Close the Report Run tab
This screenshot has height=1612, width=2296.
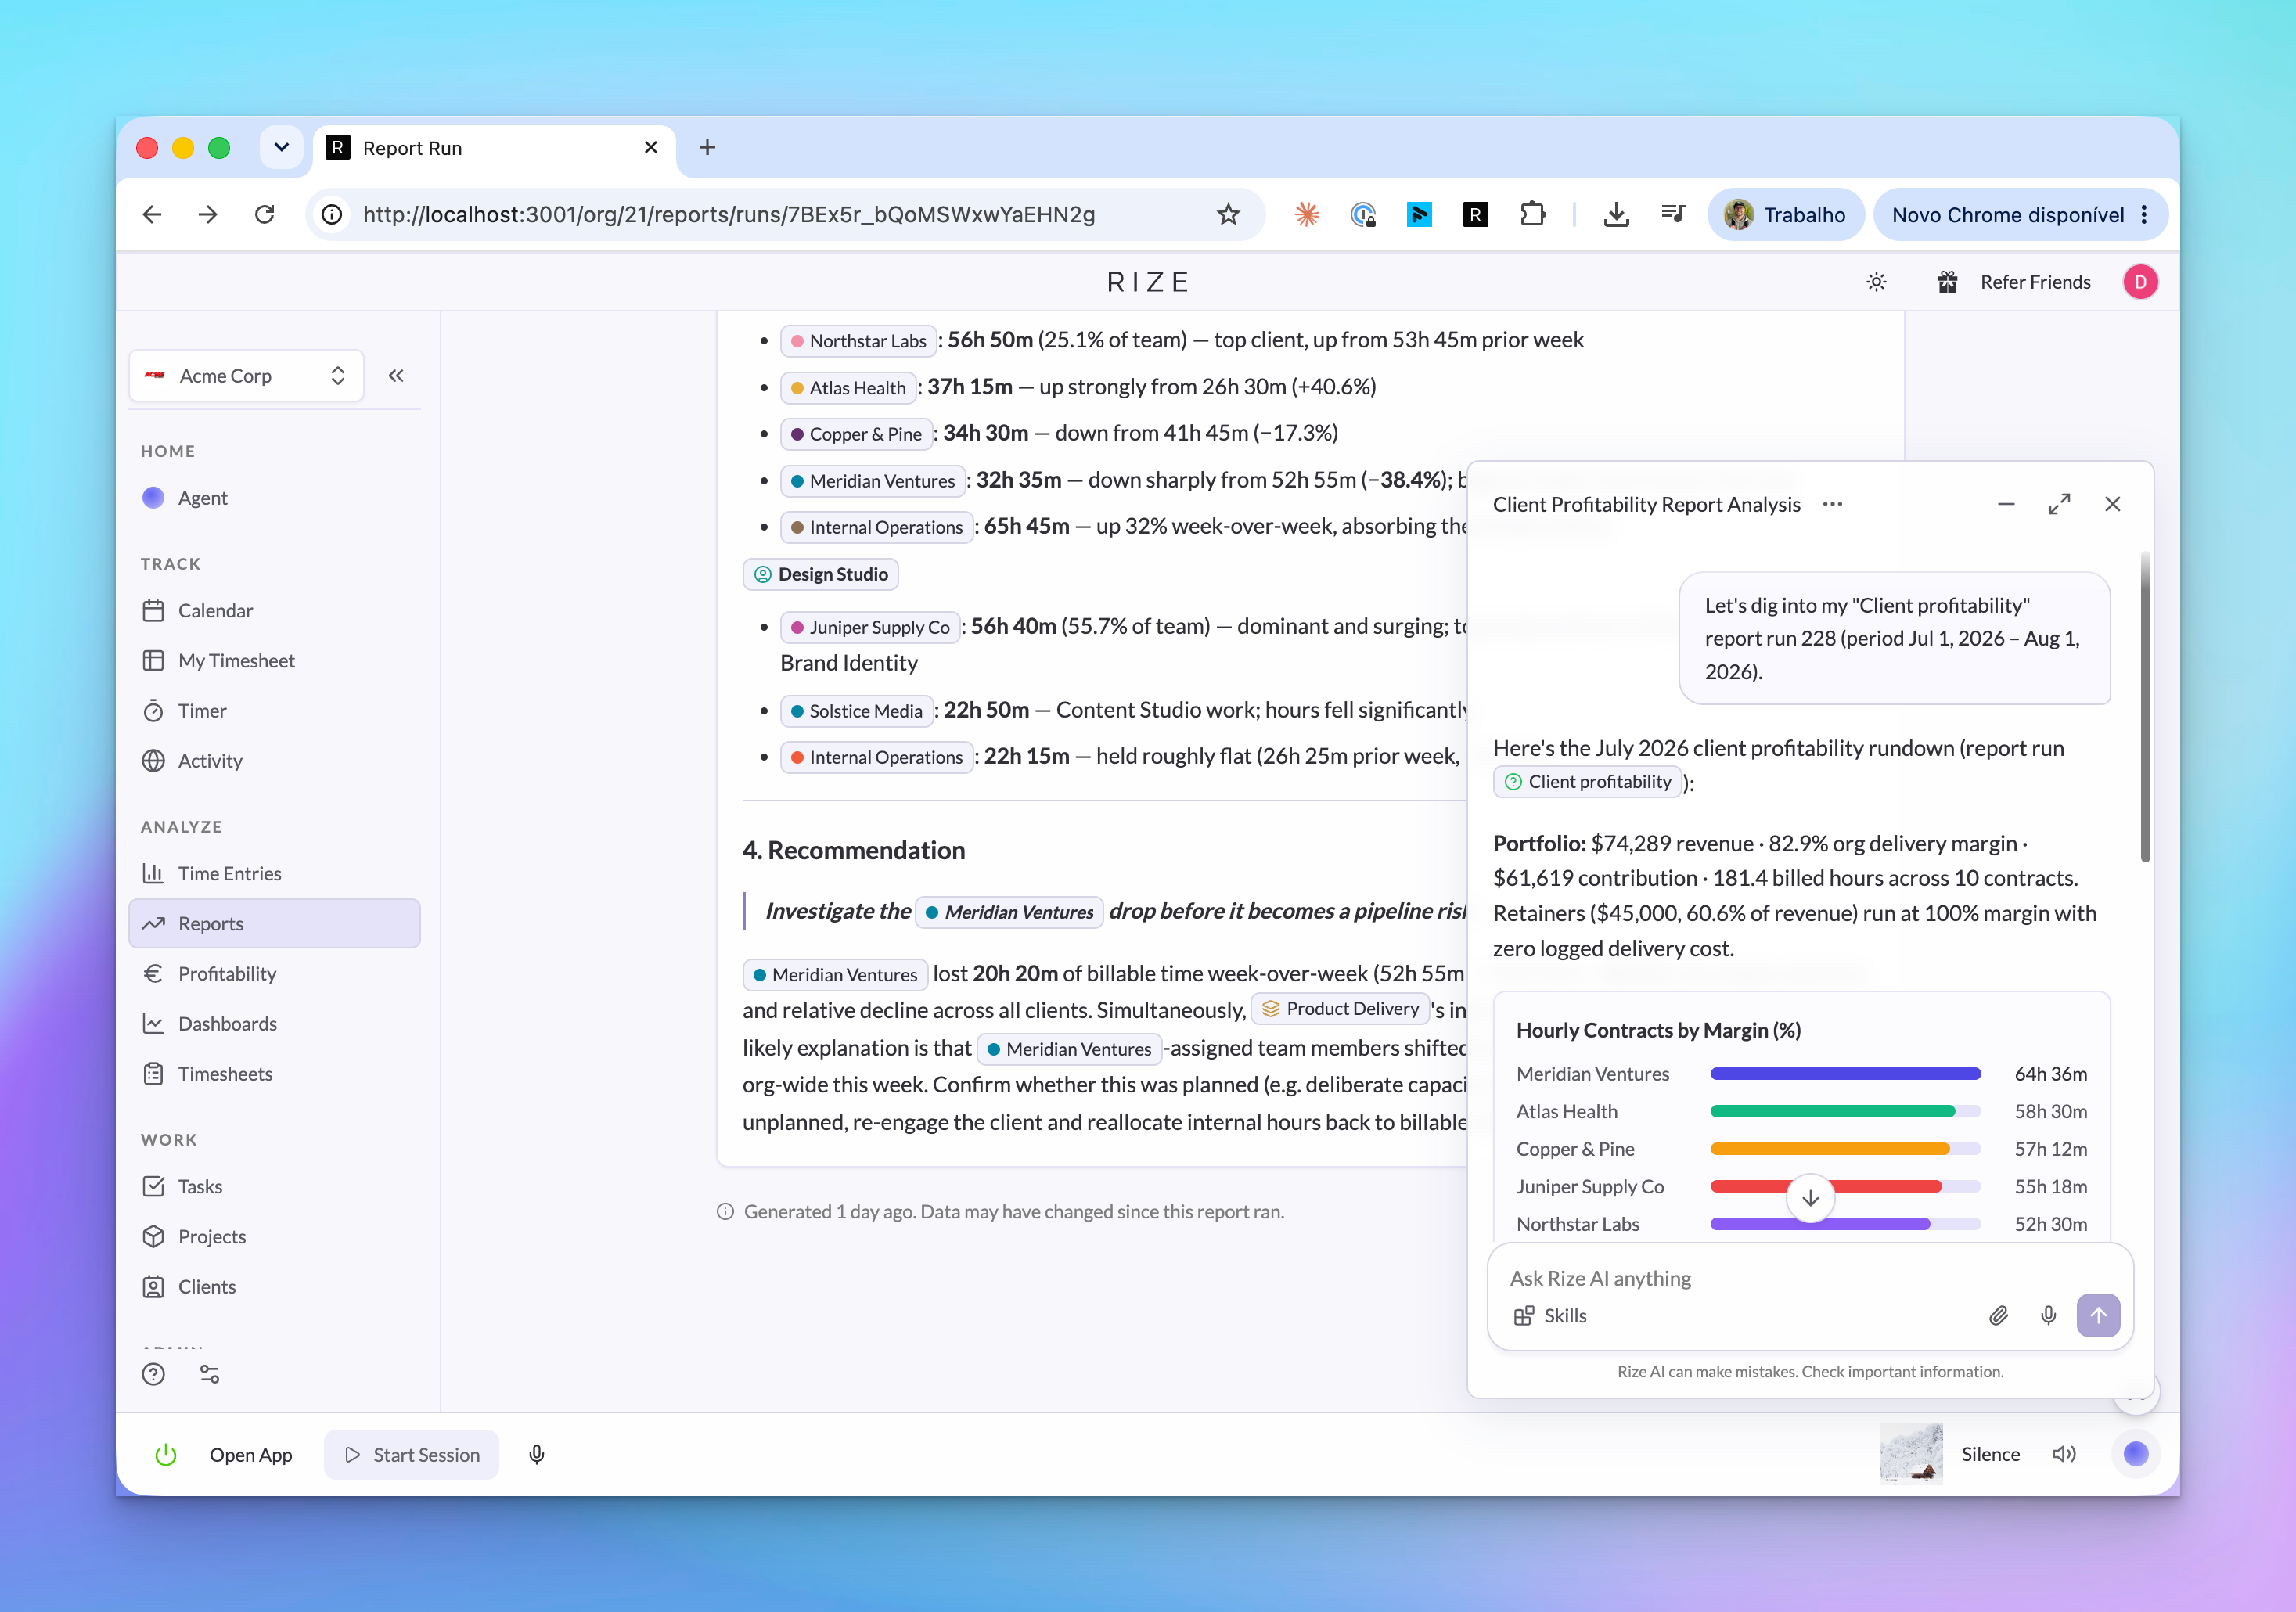(651, 148)
